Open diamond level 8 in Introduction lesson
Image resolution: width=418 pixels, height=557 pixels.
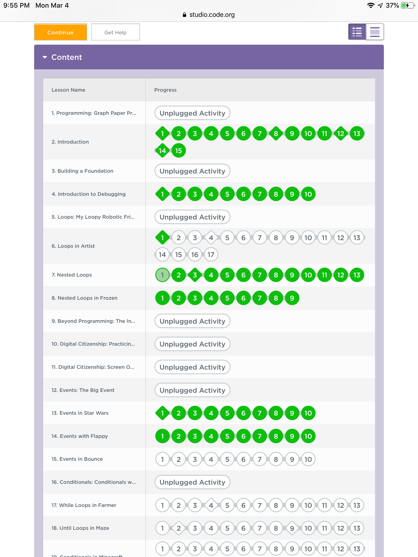(276, 134)
